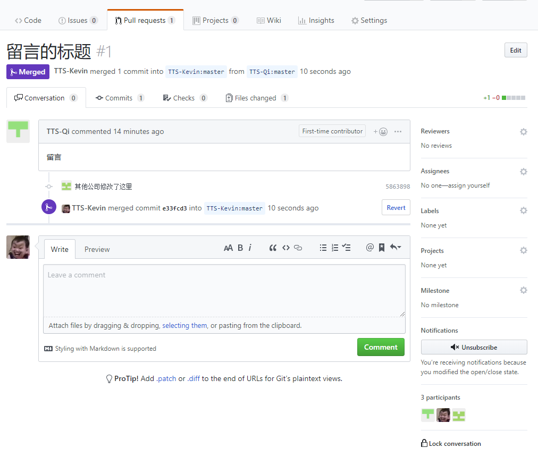Click the diffstat bar showing +1 −0
This screenshot has height=465, width=538.
pos(504,98)
